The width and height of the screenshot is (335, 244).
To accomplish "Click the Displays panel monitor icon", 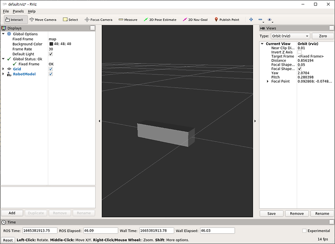I will click(4, 28).
